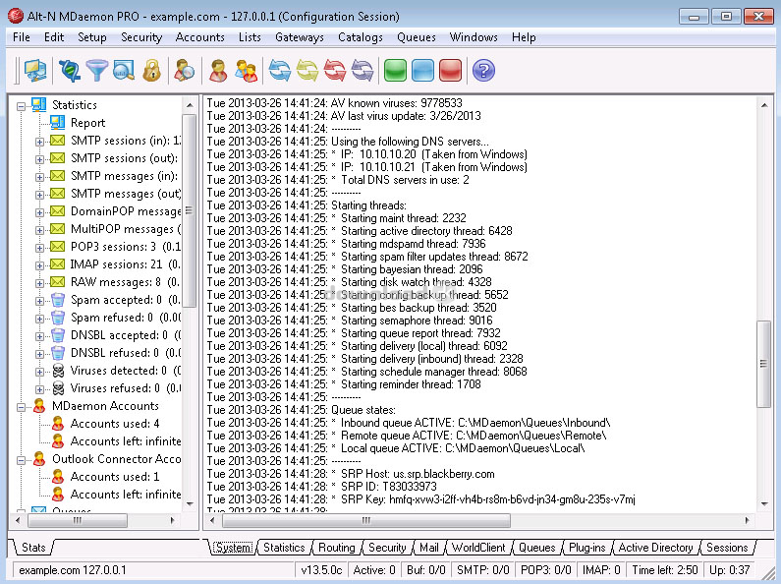This screenshot has height=584, width=781.
Task: Click the two users accounts icon
Action: click(x=246, y=70)
